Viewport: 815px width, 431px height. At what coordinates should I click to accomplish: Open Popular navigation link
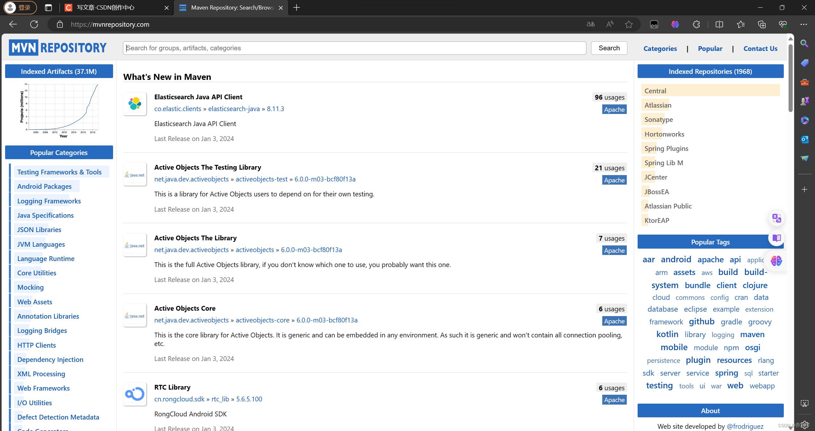tap(710, 48)
